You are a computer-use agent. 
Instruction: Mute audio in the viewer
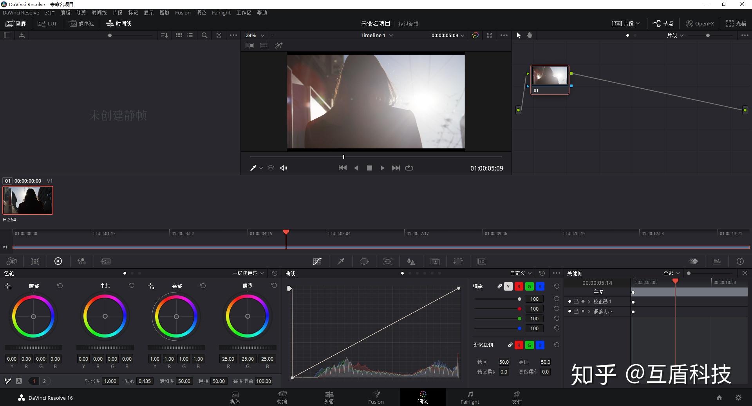(x=284, y=168)
